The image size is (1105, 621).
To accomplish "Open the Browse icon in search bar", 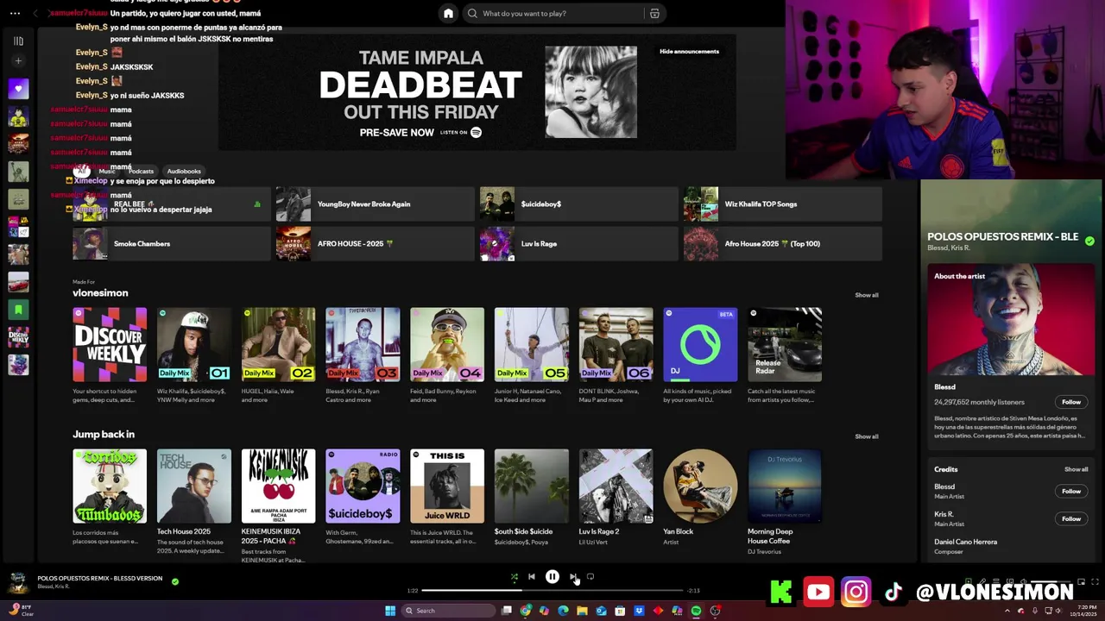I will [654, 13].
